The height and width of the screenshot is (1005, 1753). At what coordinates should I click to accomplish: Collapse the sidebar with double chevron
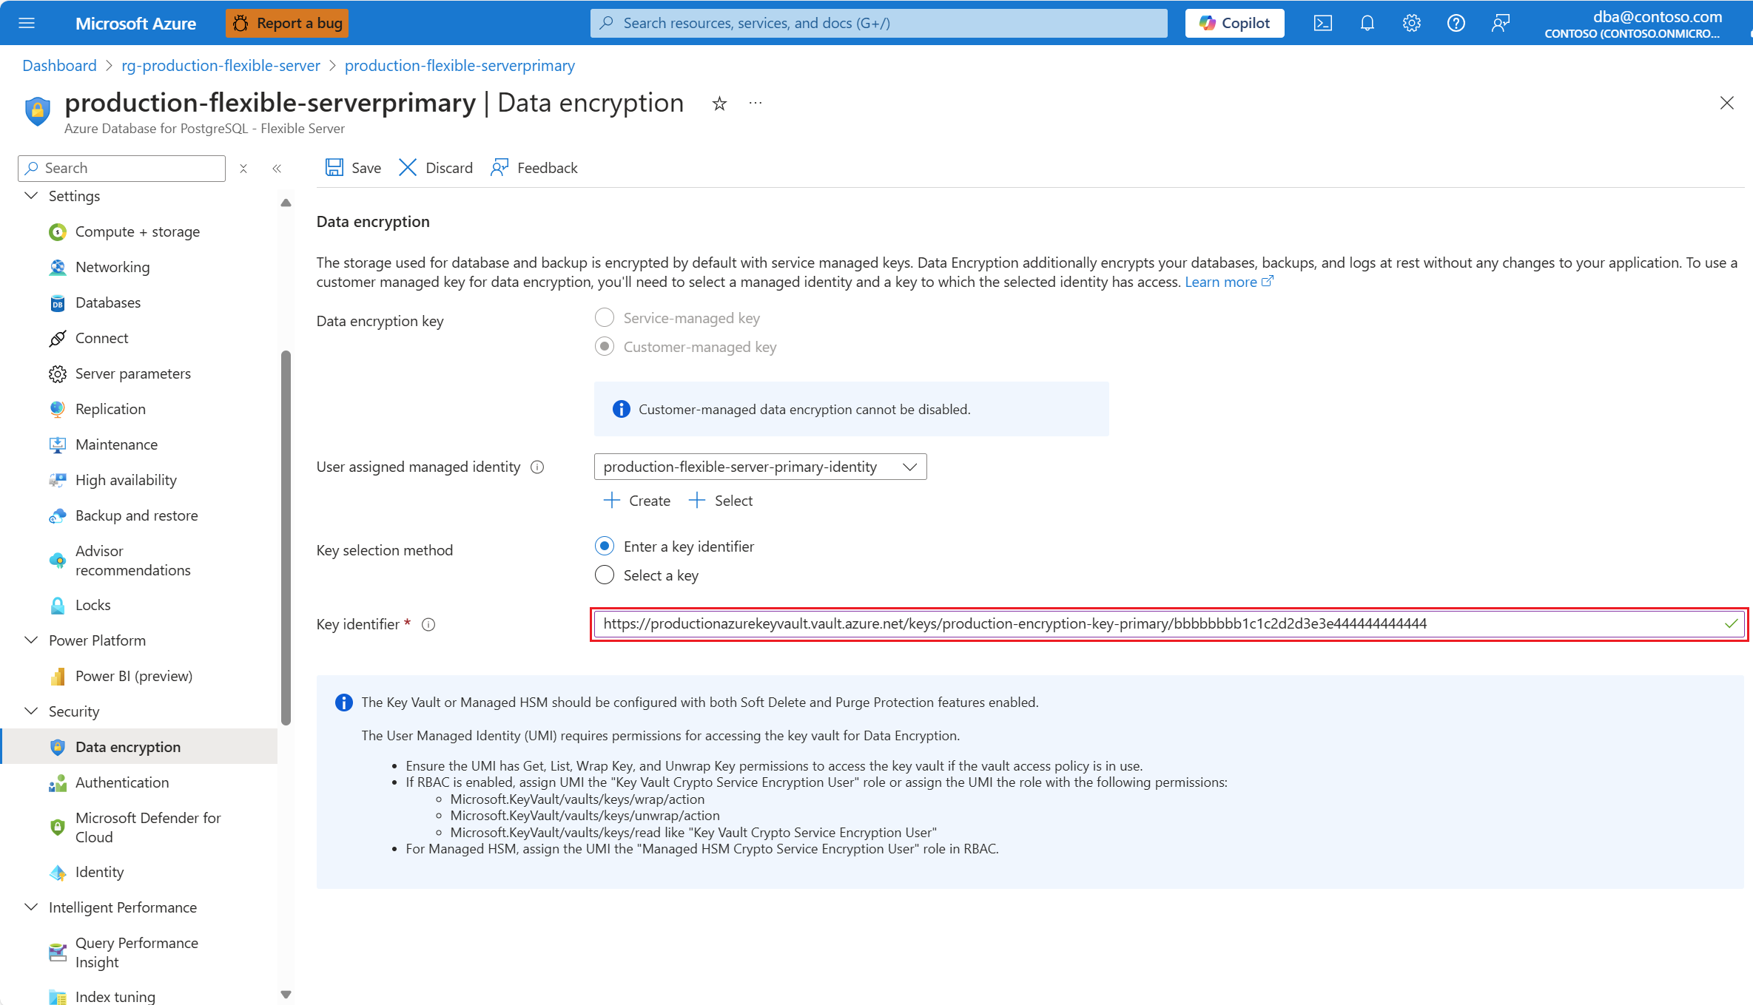(277, 169)
